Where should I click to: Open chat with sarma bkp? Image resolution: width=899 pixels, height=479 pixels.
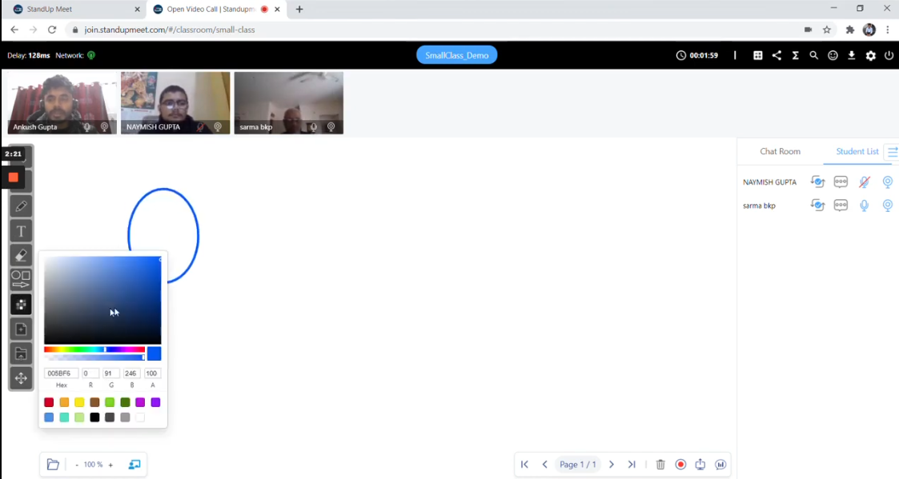tap(841, 206)
